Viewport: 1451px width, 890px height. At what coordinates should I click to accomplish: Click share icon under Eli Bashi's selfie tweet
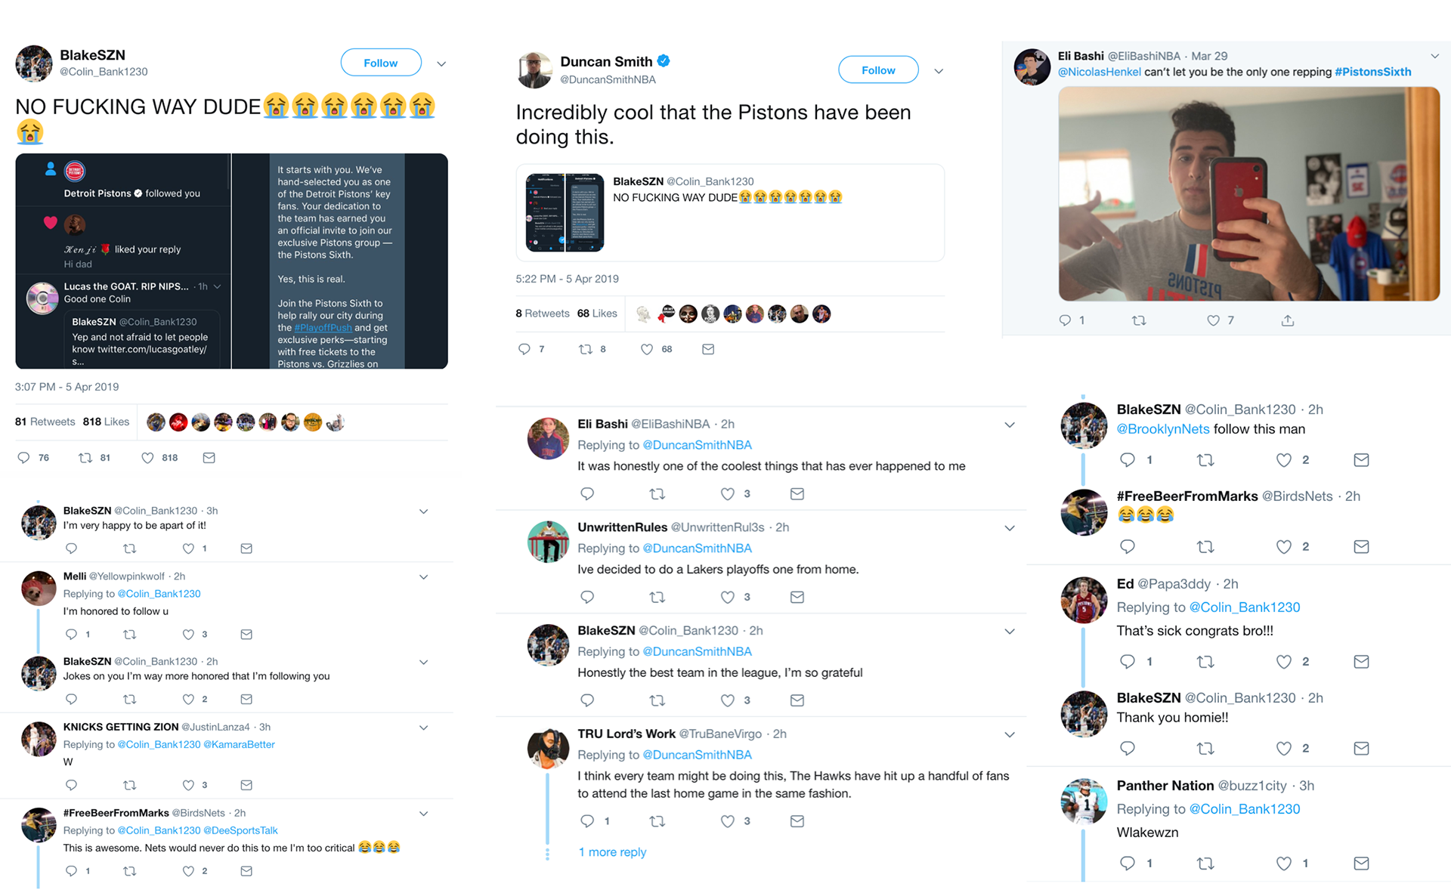coord(1288,320)
